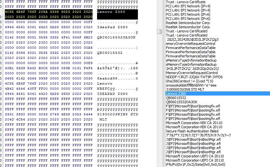Image resolution: width=270 pixels, height=167 pixels.
Task: Click hex word '00A6' in the hex pane
Action: coord(88,47)
